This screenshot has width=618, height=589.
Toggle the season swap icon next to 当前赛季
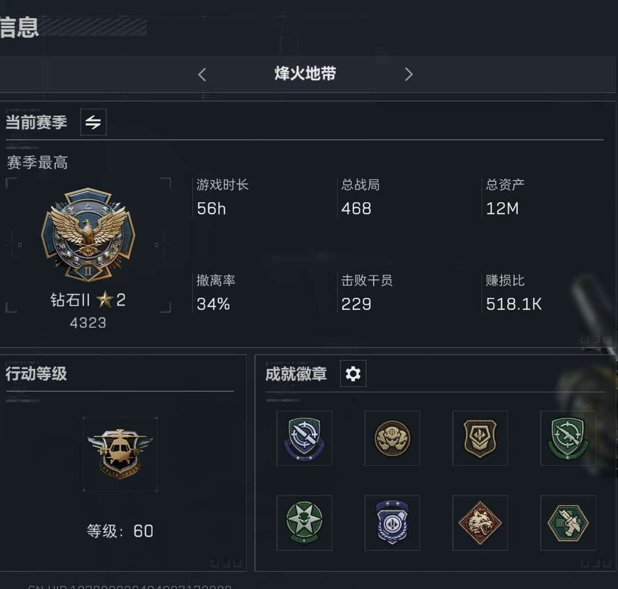click(93, 122)
